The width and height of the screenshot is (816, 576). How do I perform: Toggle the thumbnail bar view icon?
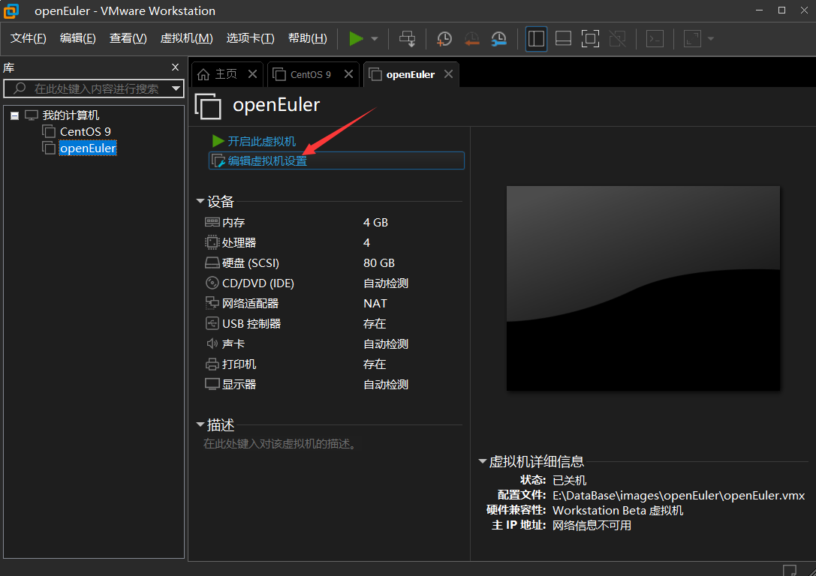tap(563, 38)
